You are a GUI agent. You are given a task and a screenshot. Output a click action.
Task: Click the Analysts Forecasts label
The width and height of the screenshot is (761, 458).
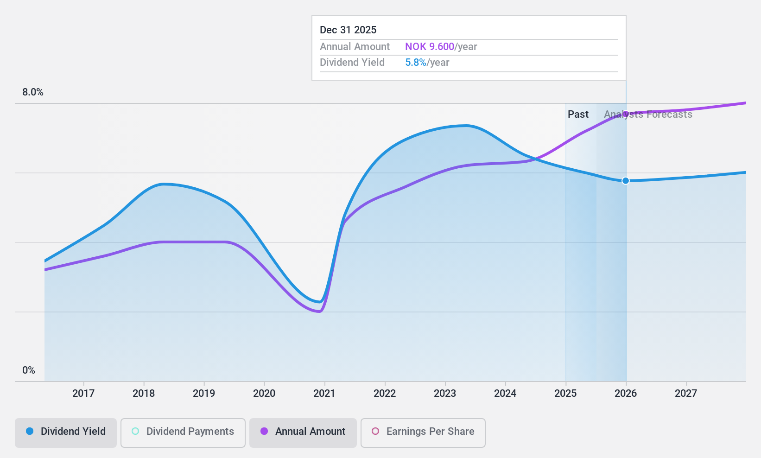click(x=648, y=114)
